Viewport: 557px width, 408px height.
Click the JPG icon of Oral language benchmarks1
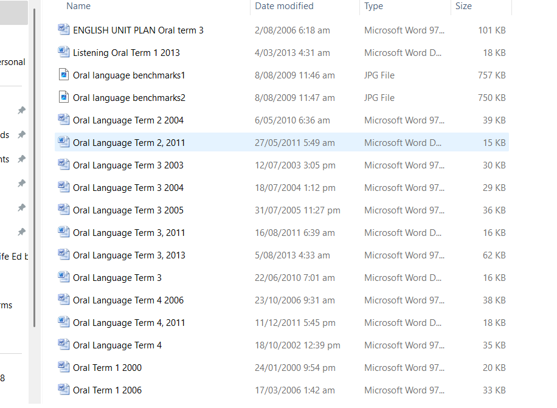pos(64,75)
